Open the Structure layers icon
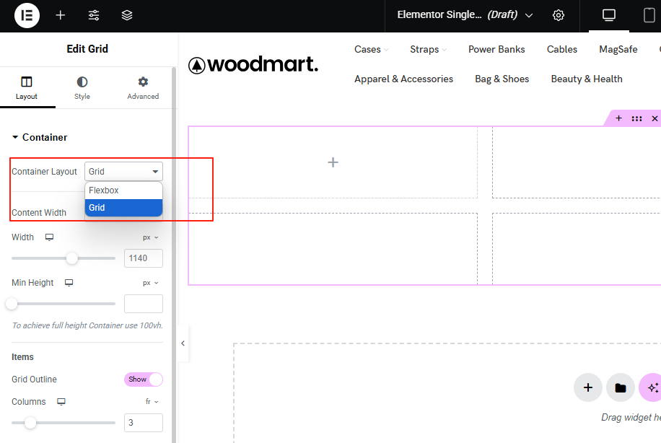661x443 pixels. [127, 15]
